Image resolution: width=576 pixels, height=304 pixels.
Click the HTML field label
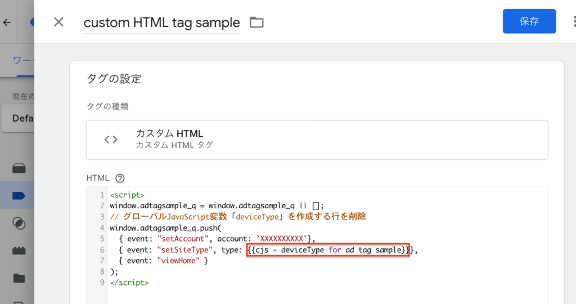click(98, 178)
